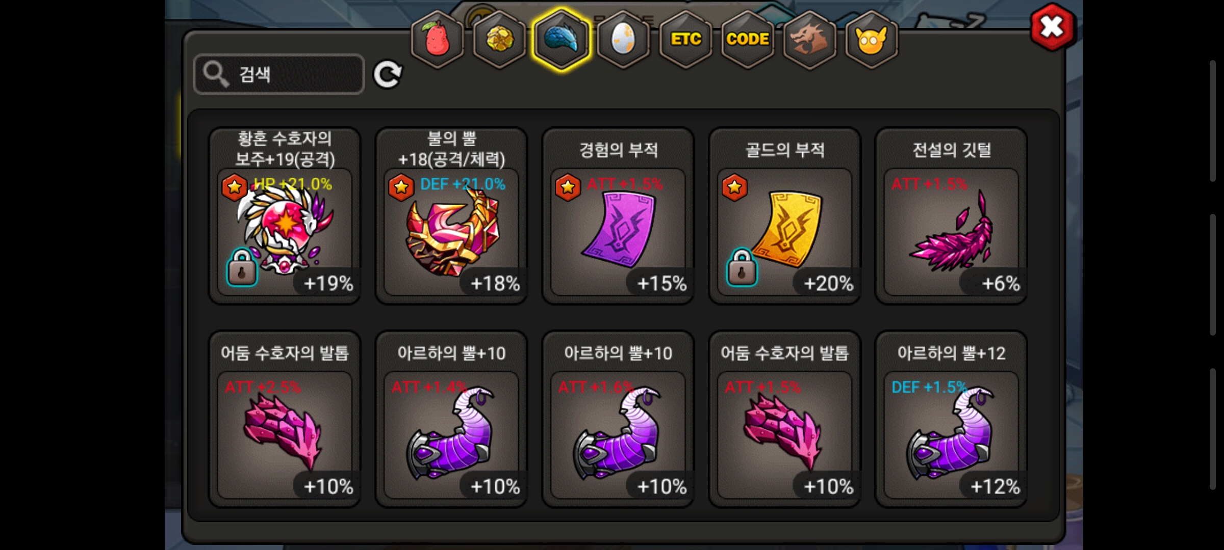The image size is (1224, 550).
Task: Choose the 전설의 깃털 feather item
Action: click(x=951, y=216)
